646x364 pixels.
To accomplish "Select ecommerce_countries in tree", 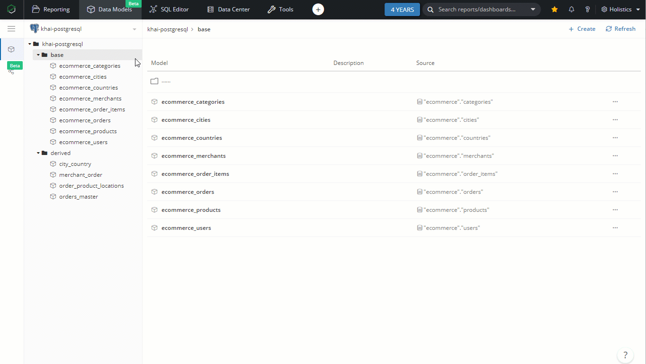I will pyautogui.click(x=89, y=88).
